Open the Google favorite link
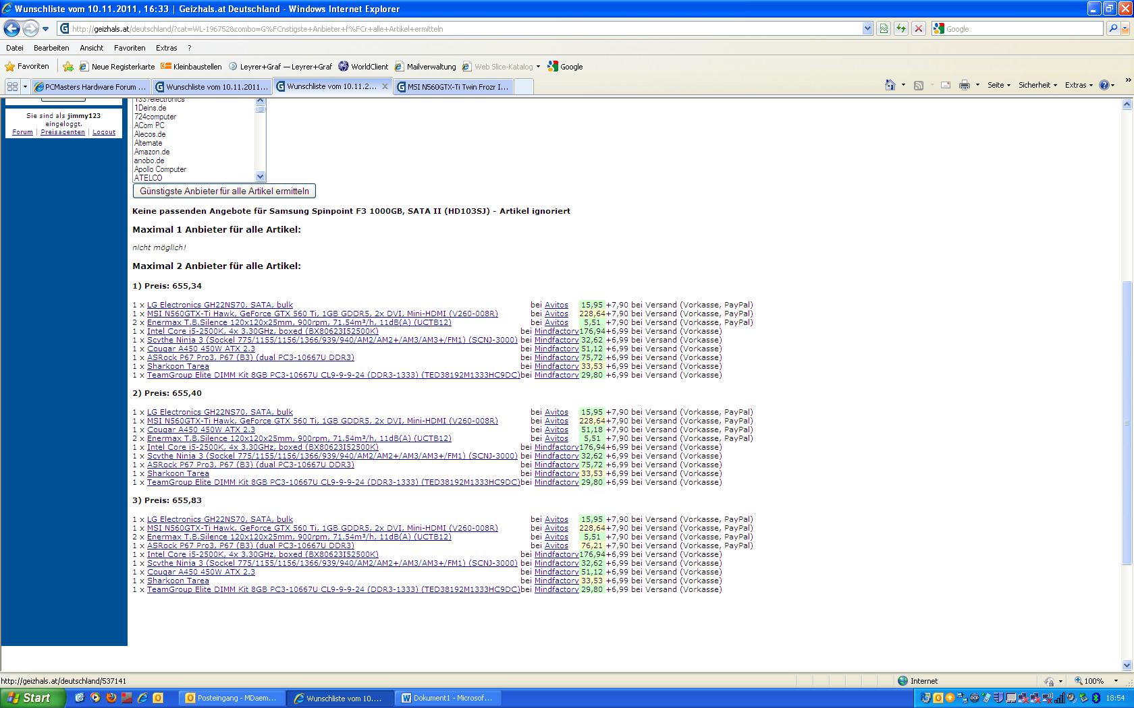The image size is (1134, 708). [565, 67]
